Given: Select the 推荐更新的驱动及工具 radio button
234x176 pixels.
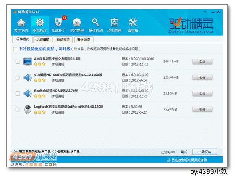Looking at the screenshot, I should pyautogui.click(x=16, y=152).
